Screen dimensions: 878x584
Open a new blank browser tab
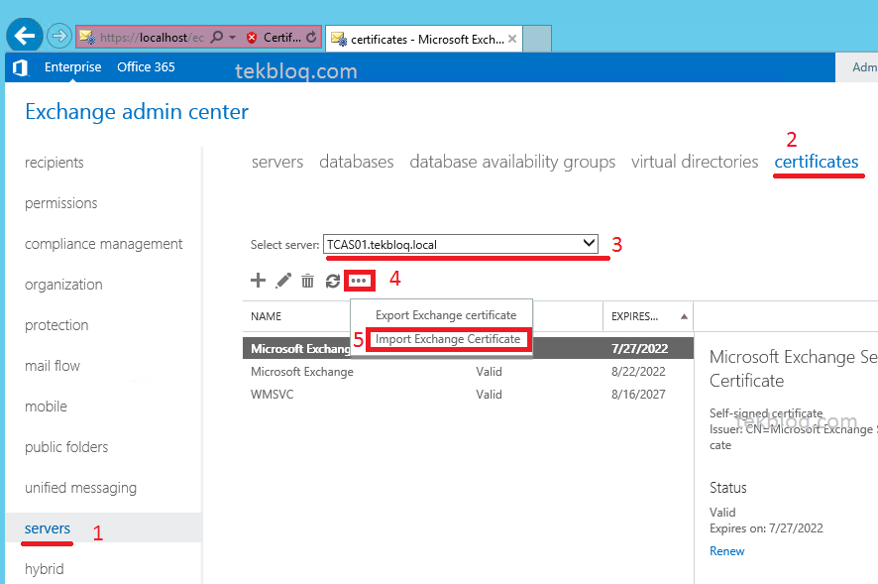tap(537, 38)
